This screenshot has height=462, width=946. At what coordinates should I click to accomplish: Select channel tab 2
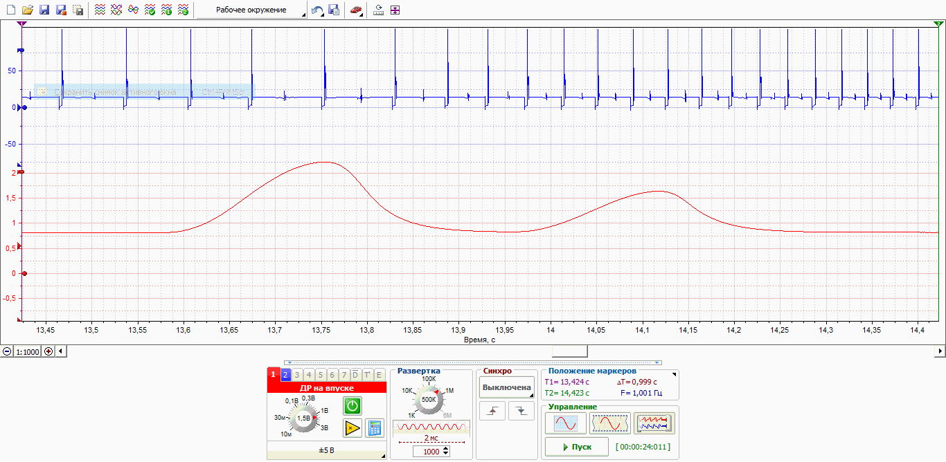(285, 374)
